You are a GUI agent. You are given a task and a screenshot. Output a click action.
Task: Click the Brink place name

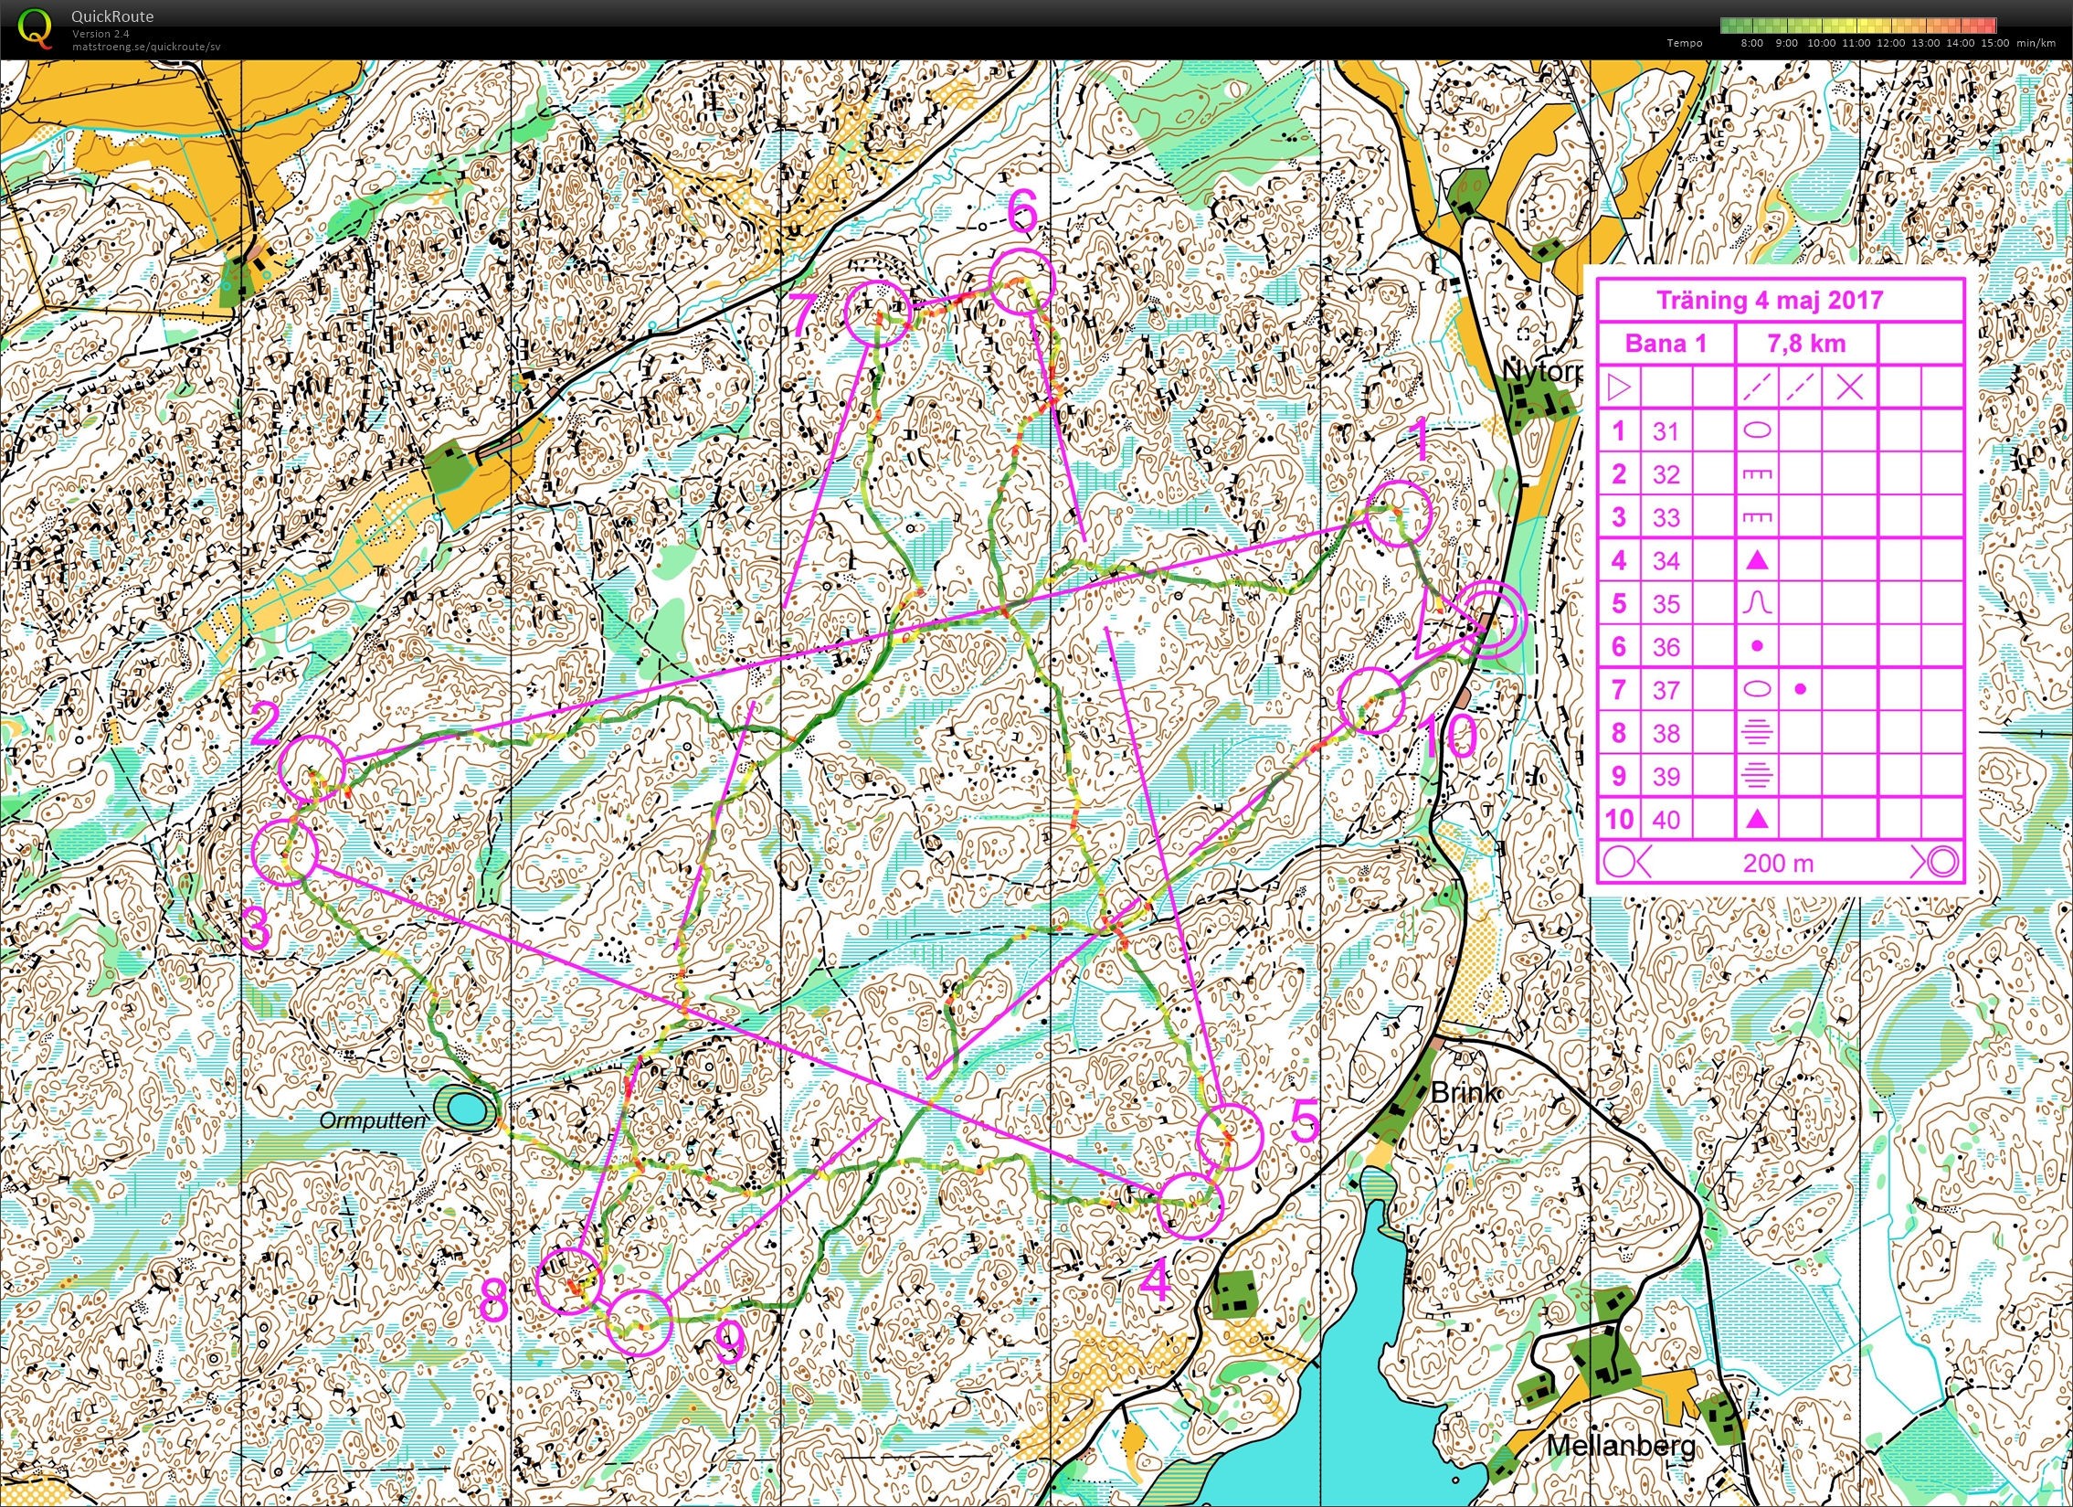[1465, 1092]
